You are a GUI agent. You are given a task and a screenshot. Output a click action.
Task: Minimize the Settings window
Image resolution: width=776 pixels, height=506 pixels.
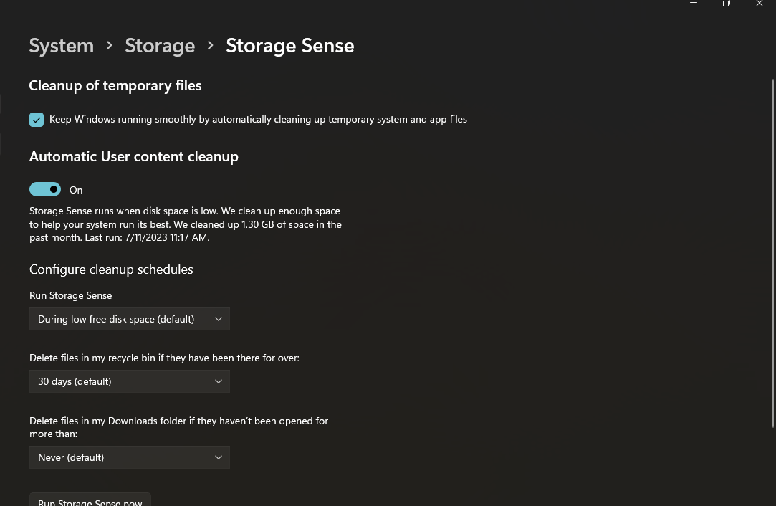pos(694,4)
